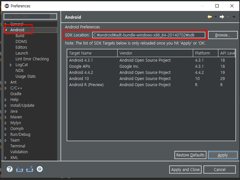The image size is (240, 180).
Task: Select the Android 4.4.2 target row
Action: (151, 73)
